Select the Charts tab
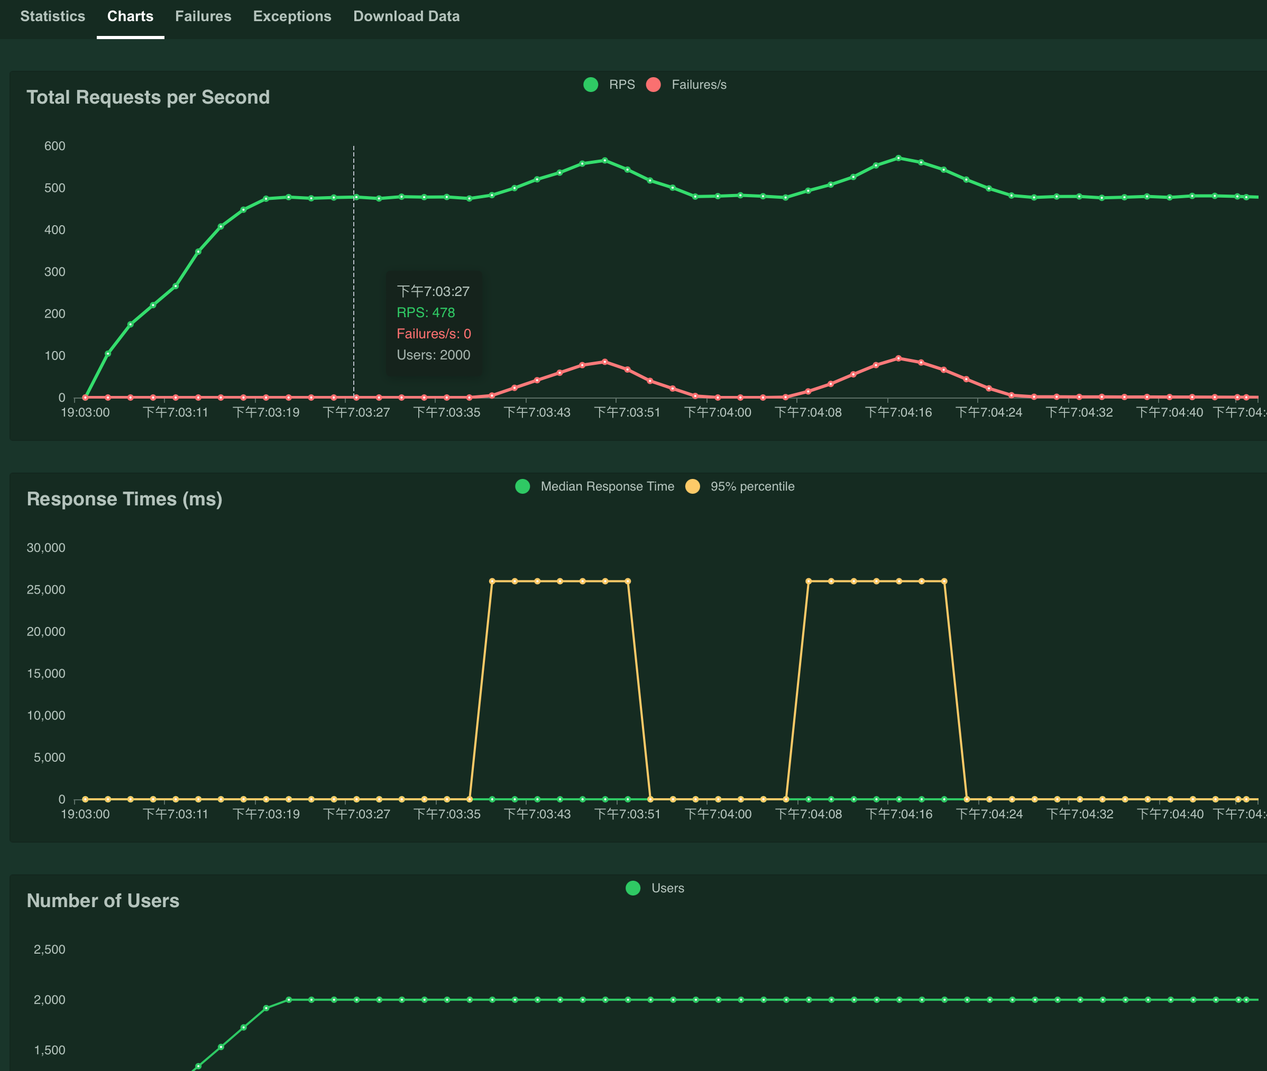1267x1071 pixels. 131,16
